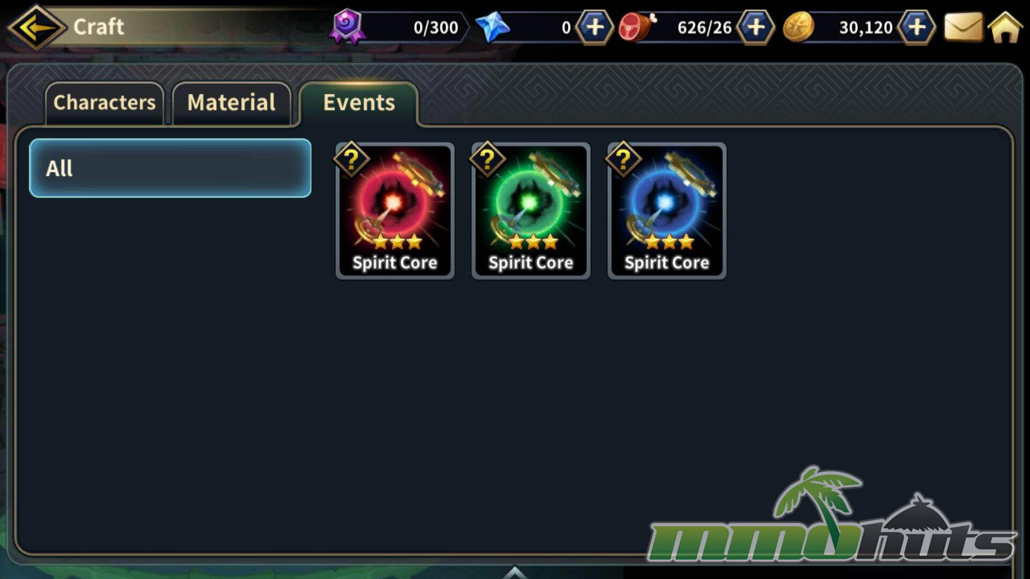Add gold coins with plus button
The height and width of the screenshot is (579, 1030).
917,27
